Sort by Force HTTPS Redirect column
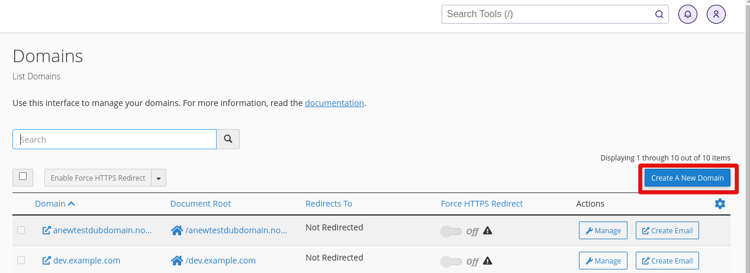This screenshot has width=750, height=273. [x=481, y=204]
